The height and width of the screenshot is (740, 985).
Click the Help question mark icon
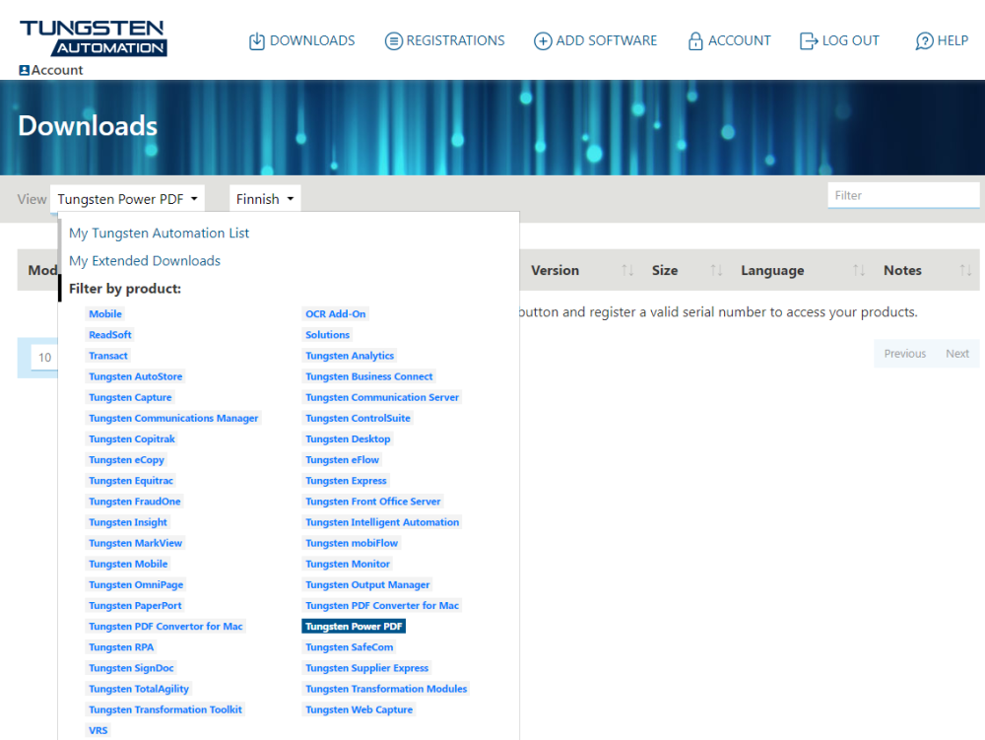pos(924,41)
